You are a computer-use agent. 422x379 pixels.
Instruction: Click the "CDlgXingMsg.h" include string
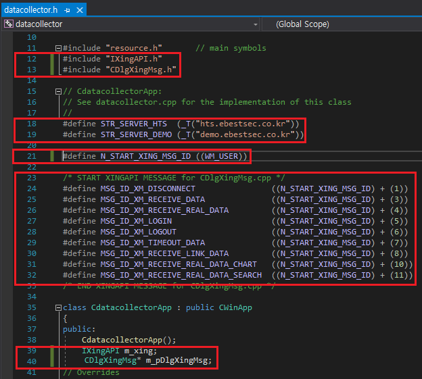point(141,70)
